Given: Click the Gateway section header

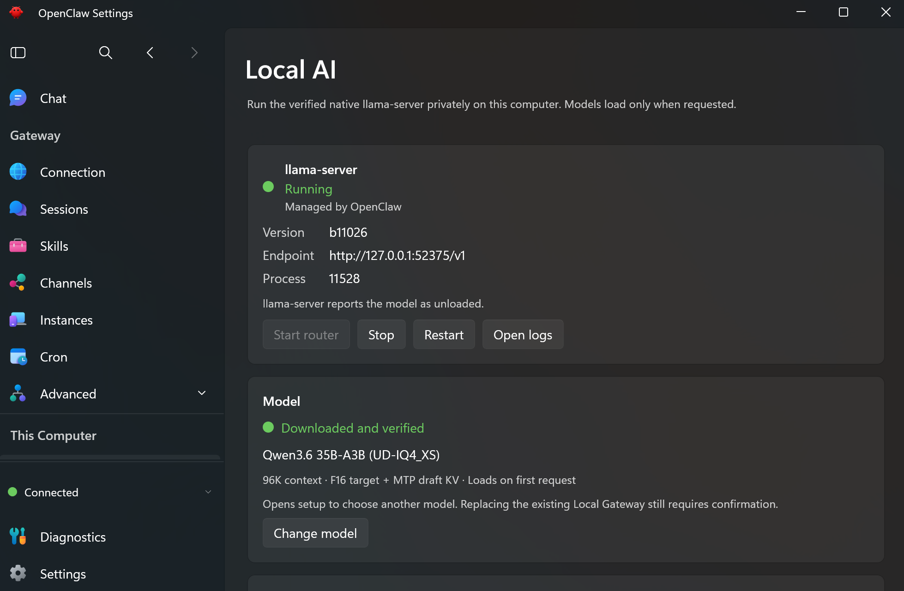Looking at the screenshot, I should [x=35, y=135].
